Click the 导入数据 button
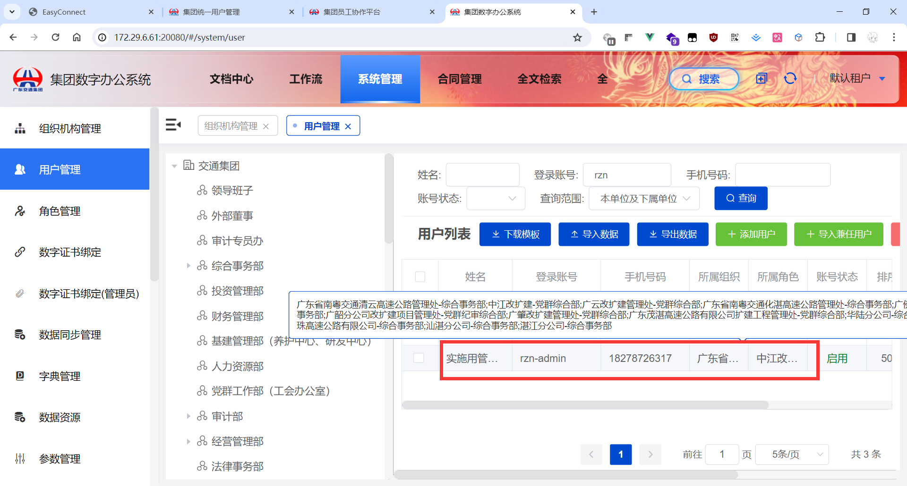This screenshot has width=907, height=486. 594,234
